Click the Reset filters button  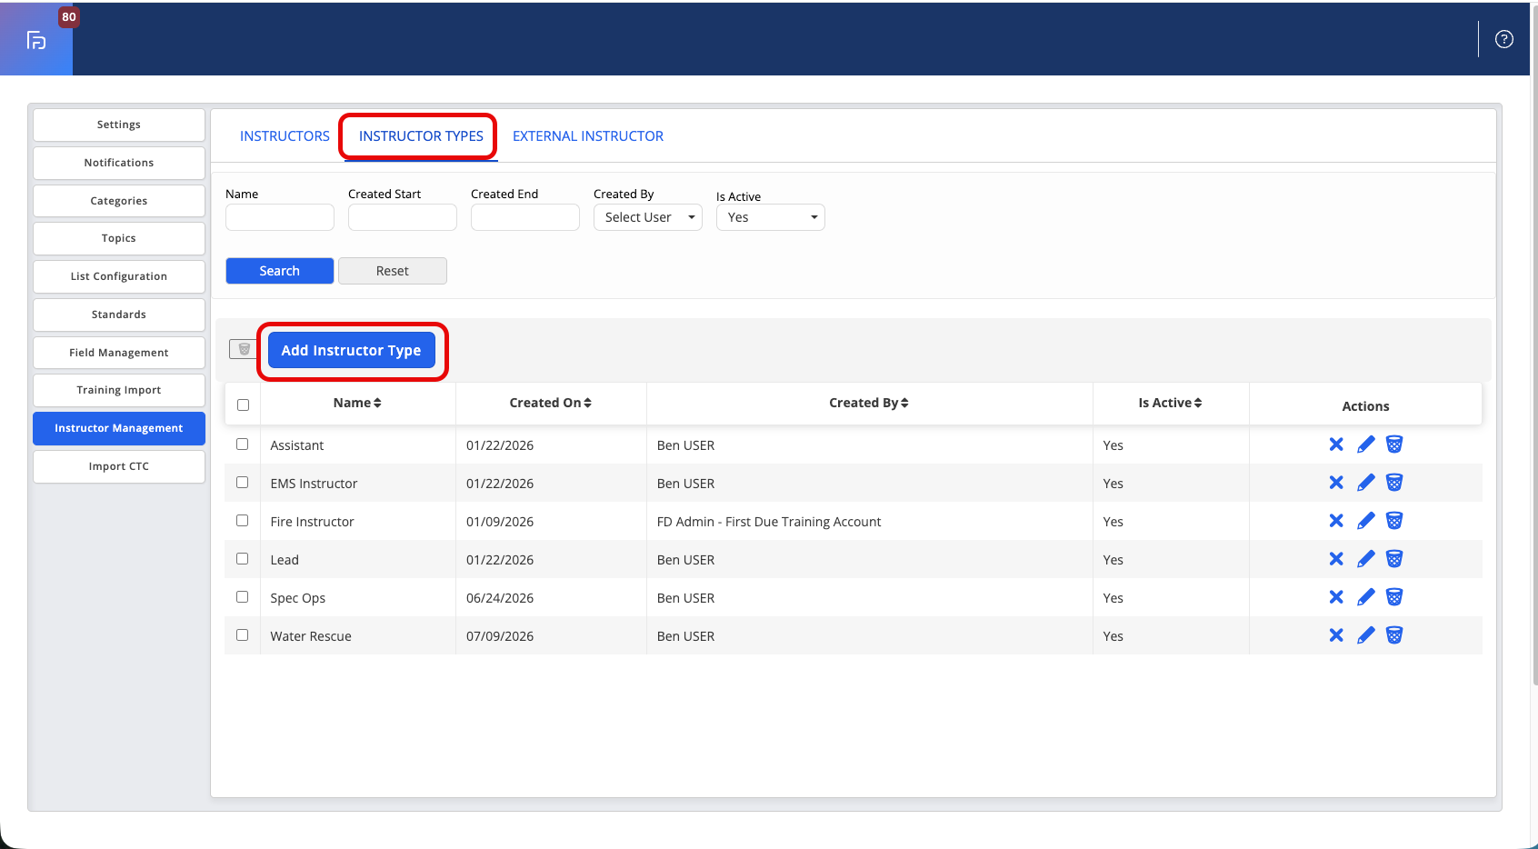click(x=393, y=271)
